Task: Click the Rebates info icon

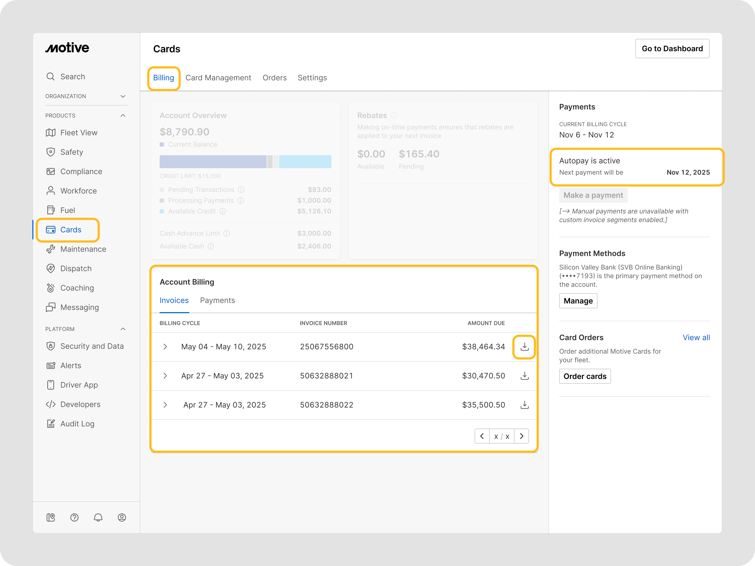Action: coord(394,115)
